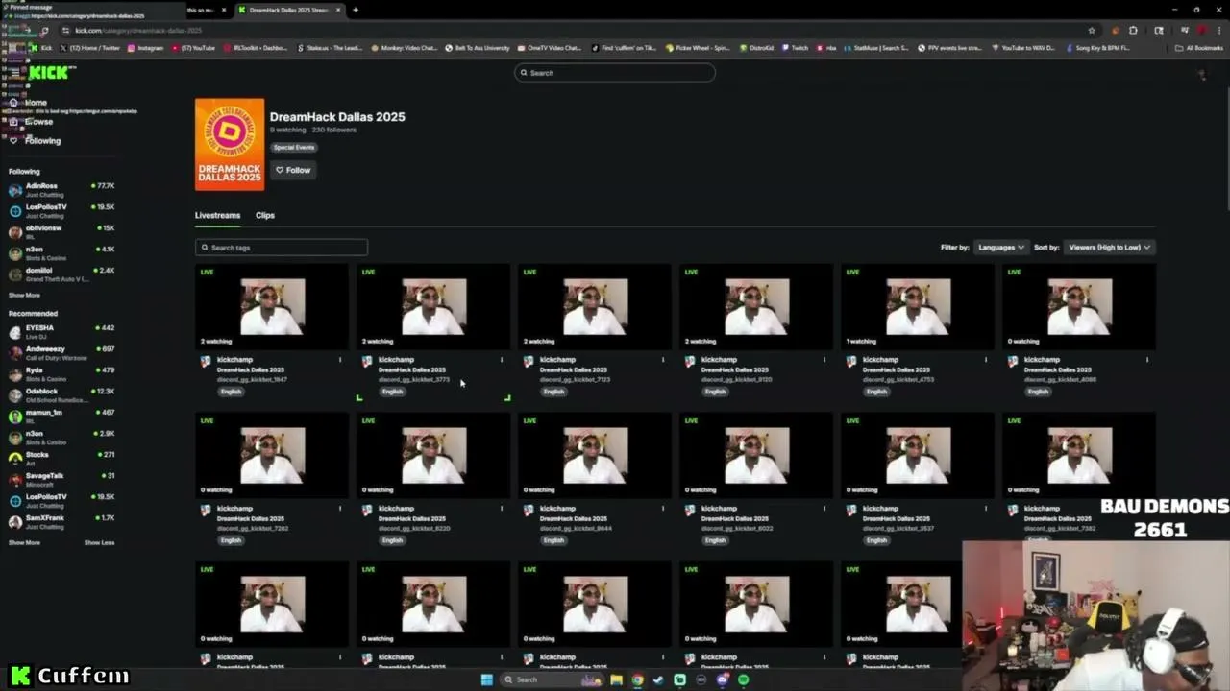Click English tag under stream kickbot_7123
Screen dimensions: 1230x691
click(553, 392)
